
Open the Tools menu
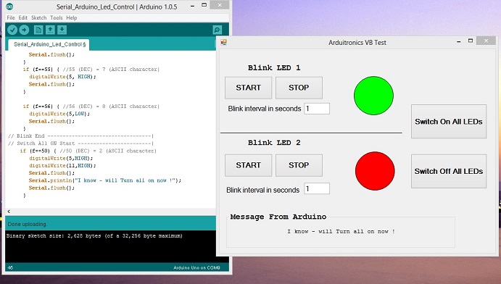57,18
